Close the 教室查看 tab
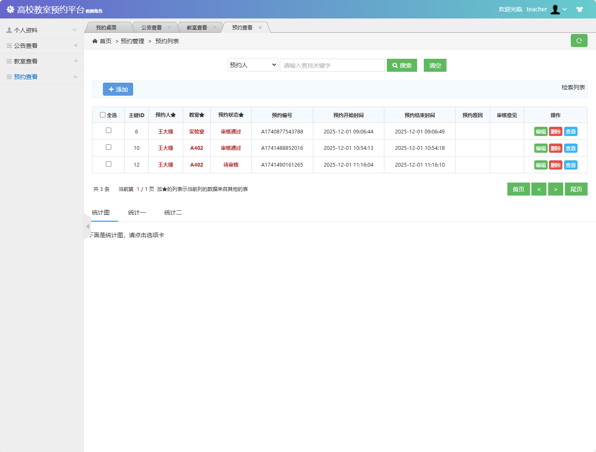This screenshot has height=452, width=596. tap(215, 28)
